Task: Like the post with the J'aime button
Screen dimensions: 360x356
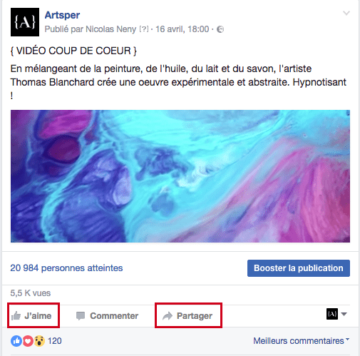Action: point(34,315)
